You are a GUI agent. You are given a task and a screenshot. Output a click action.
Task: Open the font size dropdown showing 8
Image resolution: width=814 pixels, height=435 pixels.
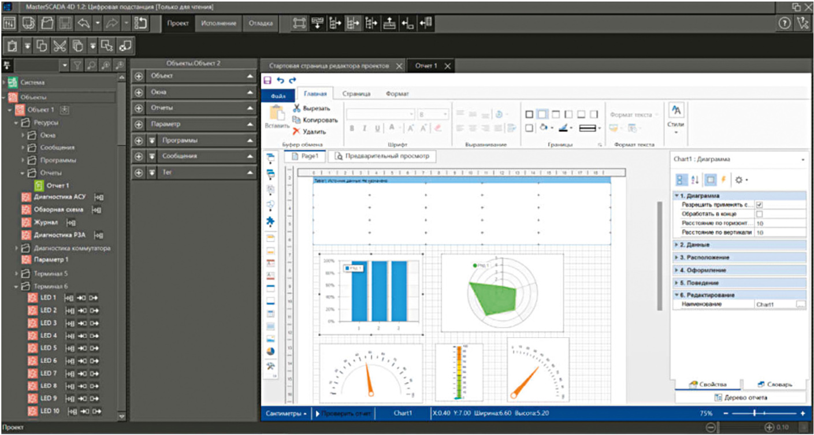pos(445,114)
